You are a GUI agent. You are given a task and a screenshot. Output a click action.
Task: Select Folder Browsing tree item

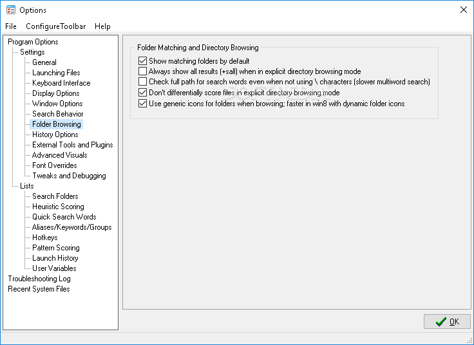pyautogui.click(x=57, y=124)
